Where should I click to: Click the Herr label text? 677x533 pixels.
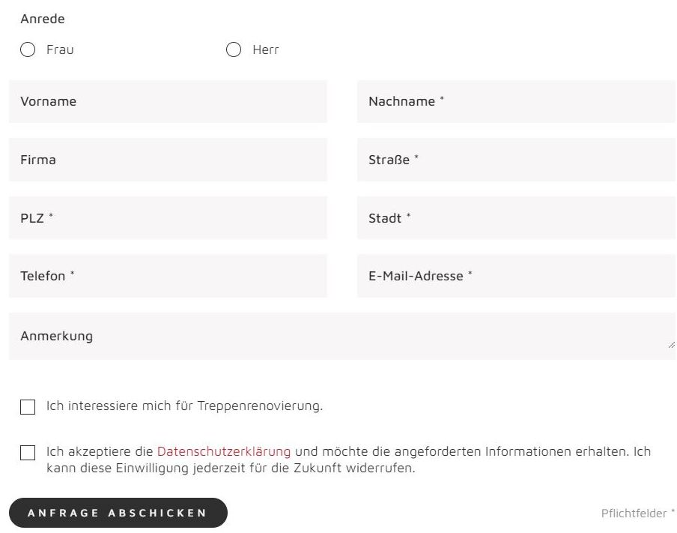[265, 50]
